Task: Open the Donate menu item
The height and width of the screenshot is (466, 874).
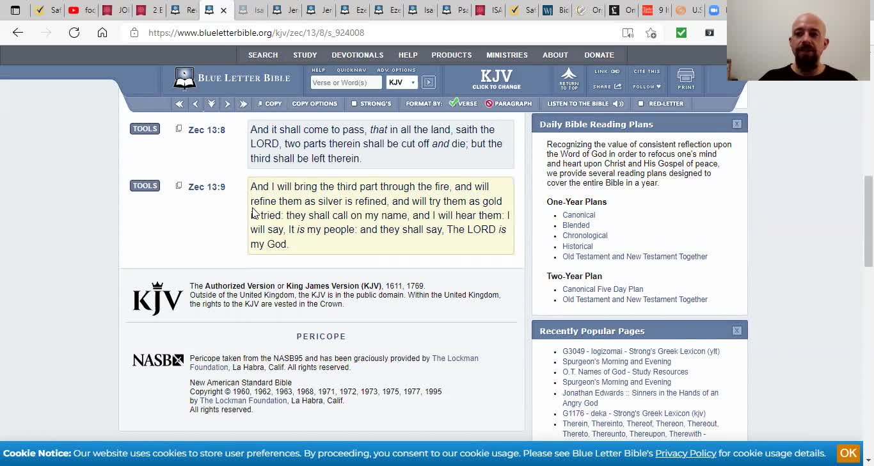Action: (599, 55)
